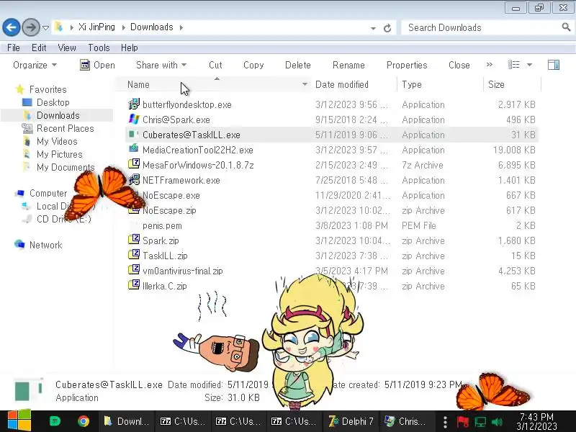Screen dimensions: 576x432
Task: Open the volume speaker tray icon
Action: 496,422
